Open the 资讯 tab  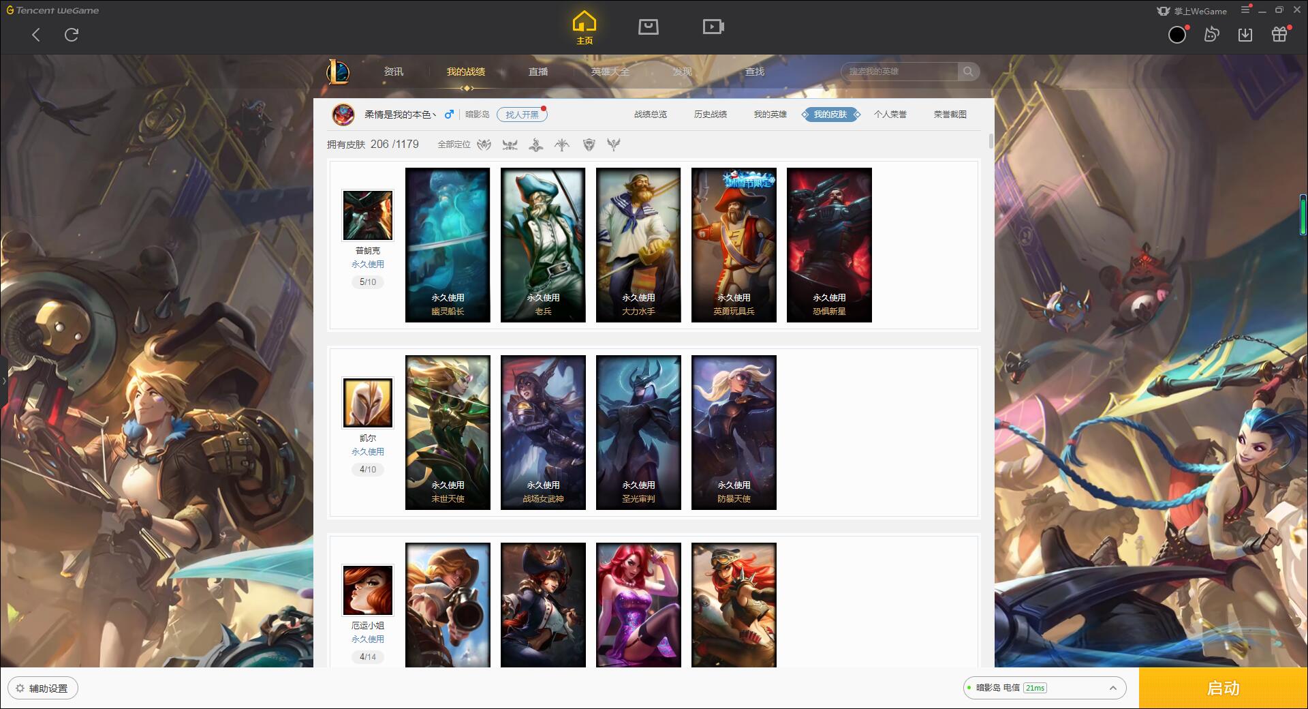(x=394, y=72)
